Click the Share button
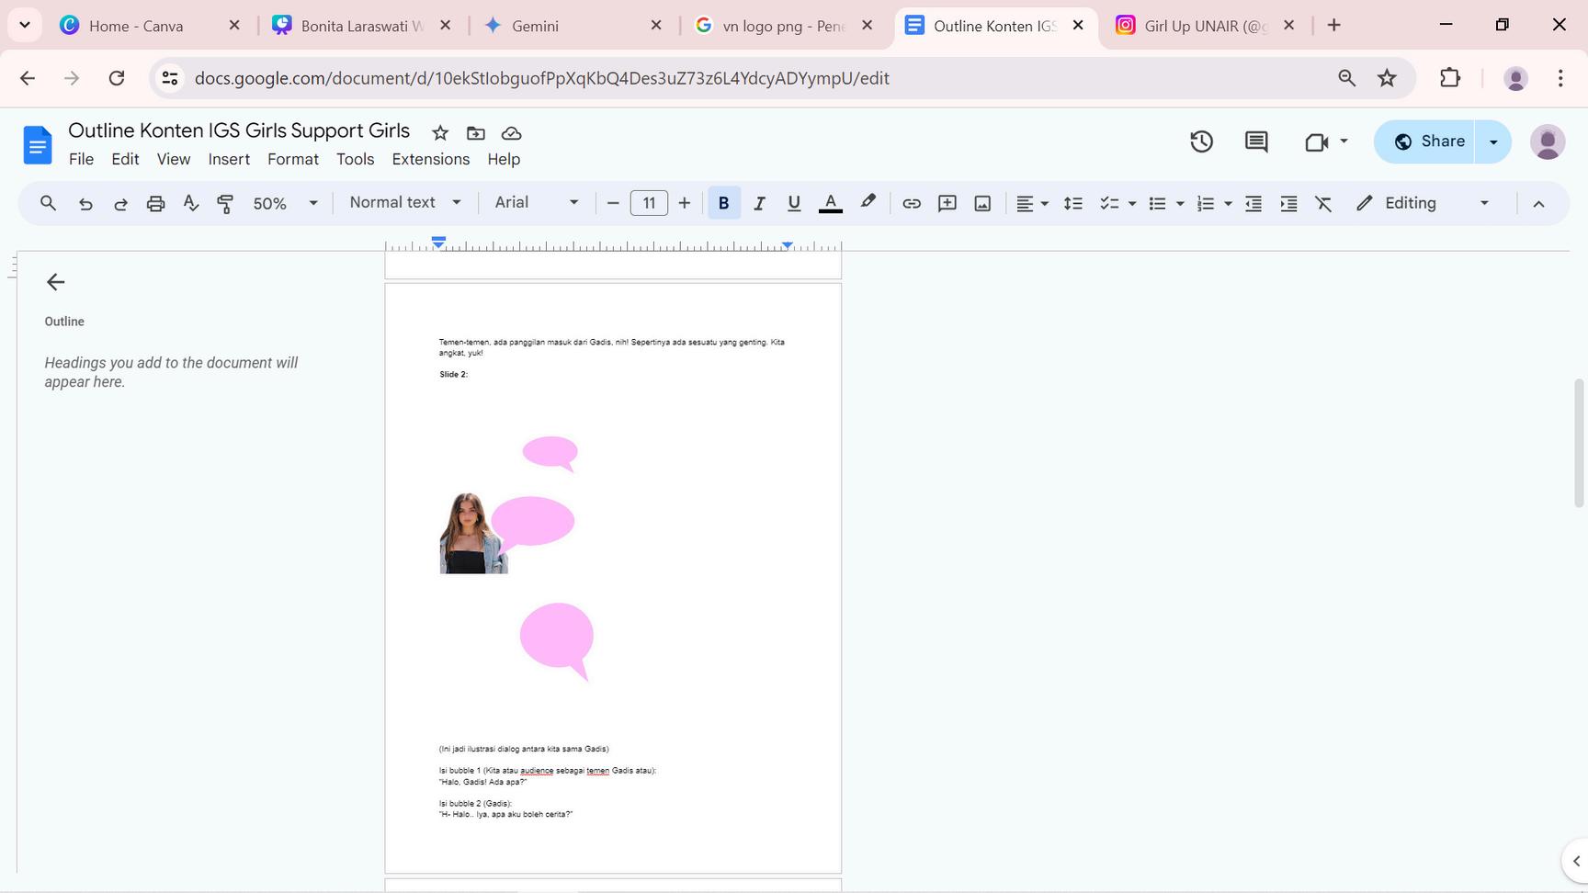The width and height of the screenshot is (1588, 893). [x=1426, y=141]
